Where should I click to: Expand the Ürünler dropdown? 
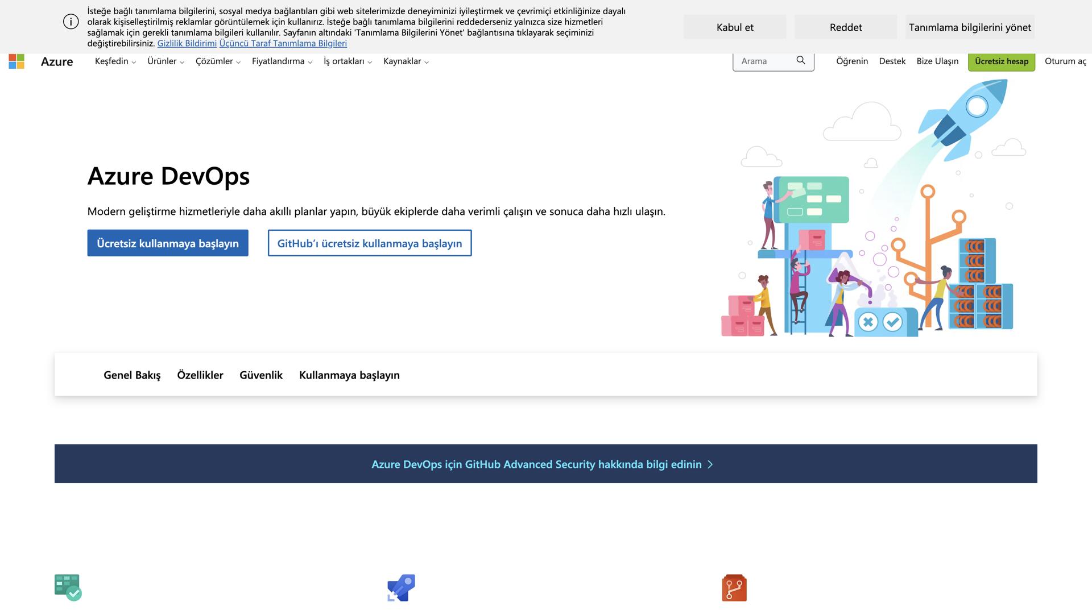166,61
